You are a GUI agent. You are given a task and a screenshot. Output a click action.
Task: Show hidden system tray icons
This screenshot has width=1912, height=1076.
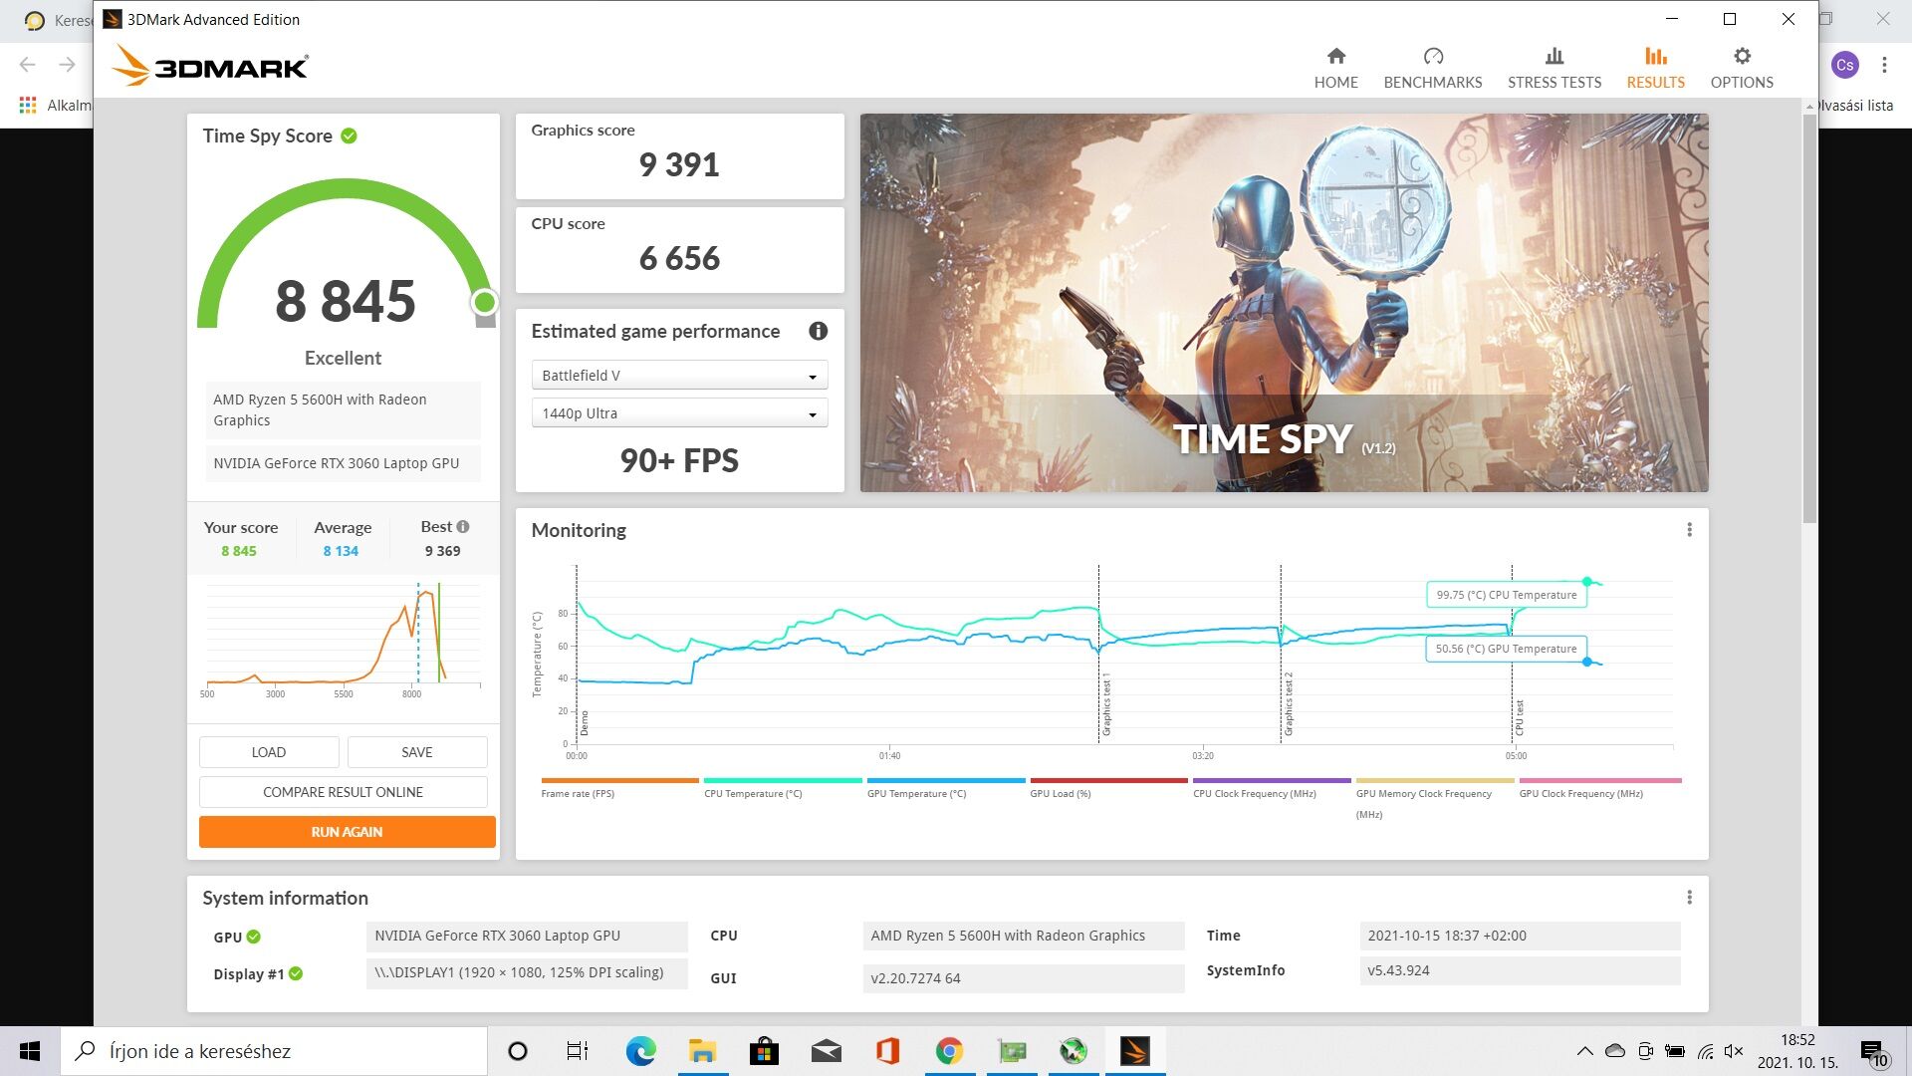pos(1584,1051)
